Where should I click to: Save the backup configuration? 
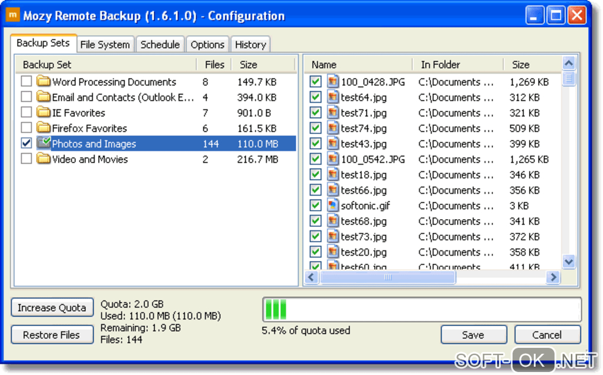(474, 335)
